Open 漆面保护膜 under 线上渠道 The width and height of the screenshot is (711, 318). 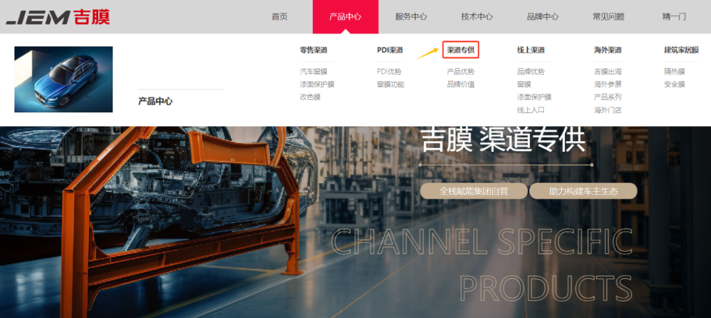pos(535,97)
